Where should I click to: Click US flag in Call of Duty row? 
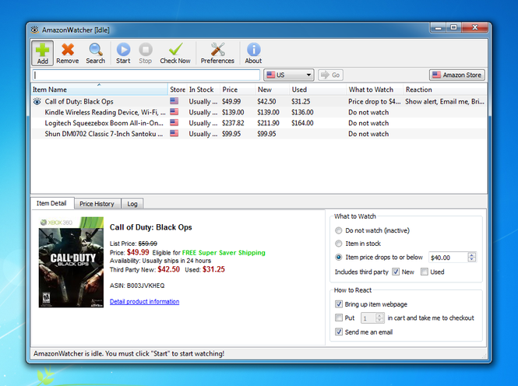(174, 101)
